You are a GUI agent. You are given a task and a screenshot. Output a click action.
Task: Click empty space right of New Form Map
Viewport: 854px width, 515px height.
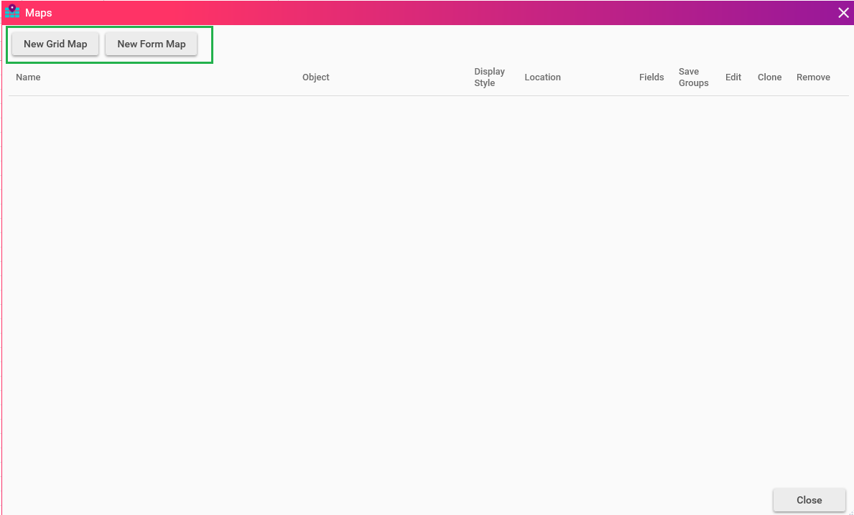(x=503, y=44)
